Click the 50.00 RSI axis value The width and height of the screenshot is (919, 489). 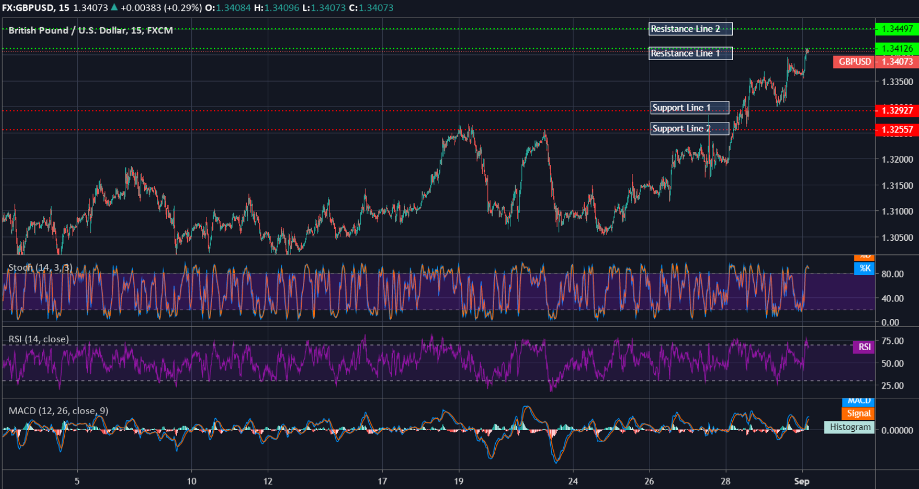point(892,364)
